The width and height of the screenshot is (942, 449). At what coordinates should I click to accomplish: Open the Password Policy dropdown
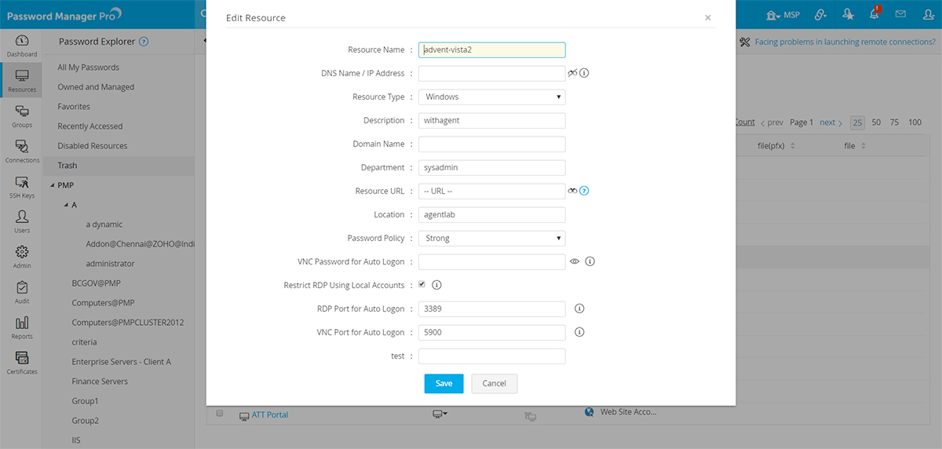tap(491, 238)
